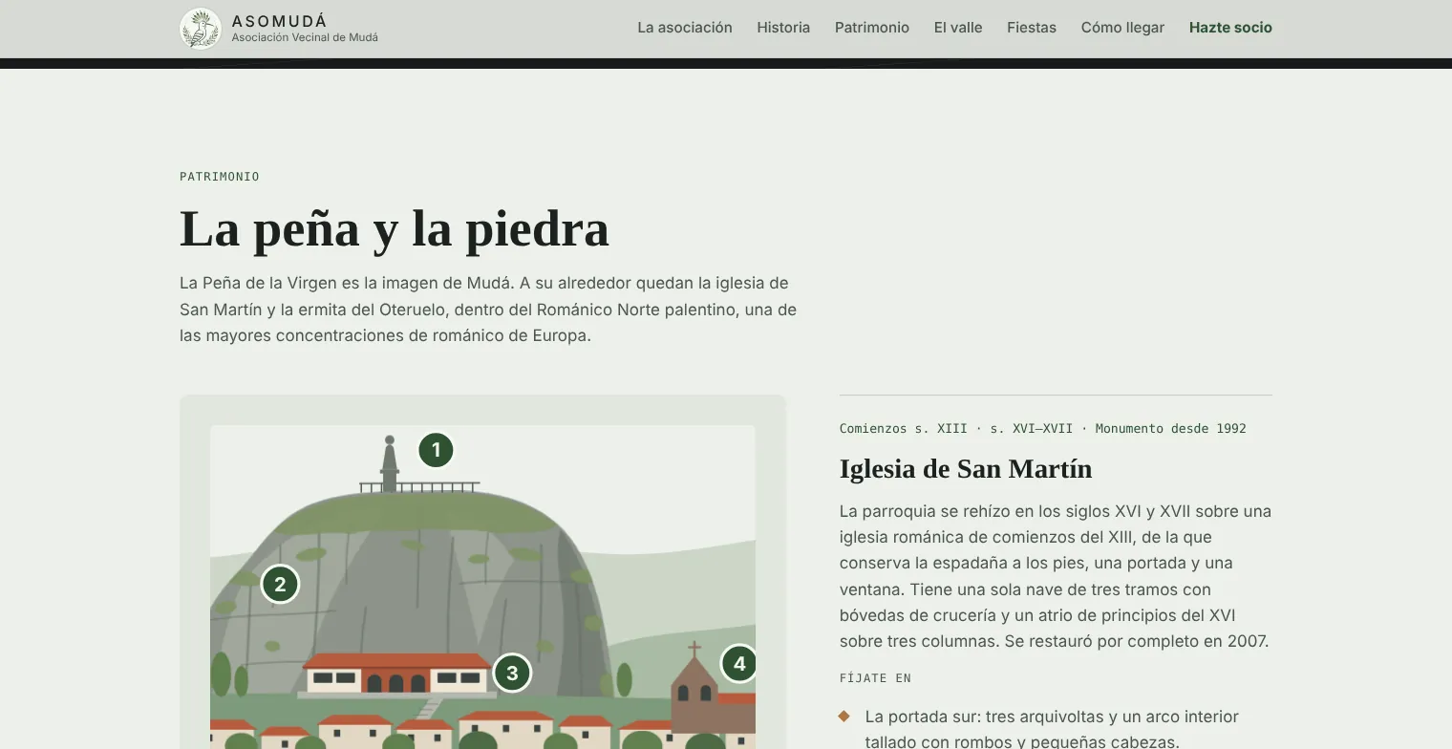The width and height of the screenshot is (1452, 749).
Task: Open the Fiestas page
Action: pyautogui.click(x=1032, y=28)
